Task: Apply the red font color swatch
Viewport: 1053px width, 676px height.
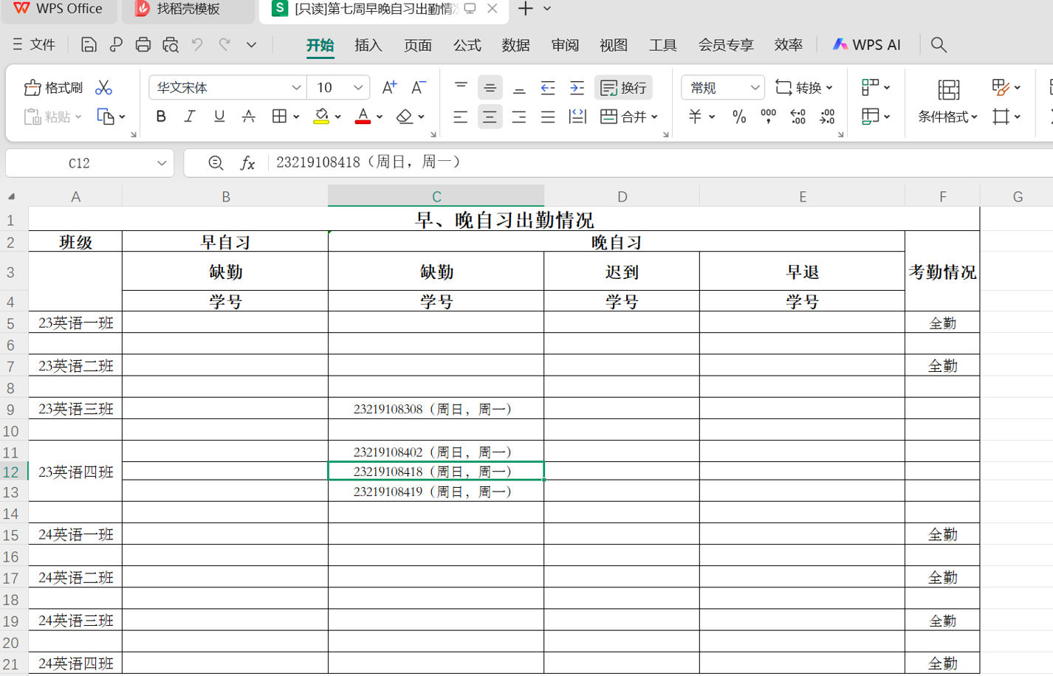Action: (363, 117)
